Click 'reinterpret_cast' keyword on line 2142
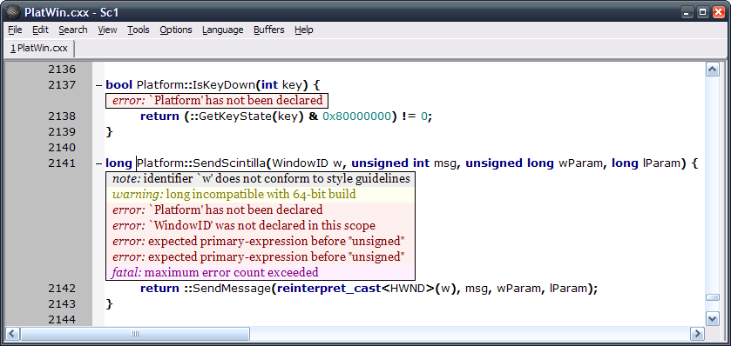The image size is (731, 346). (328, 289)
